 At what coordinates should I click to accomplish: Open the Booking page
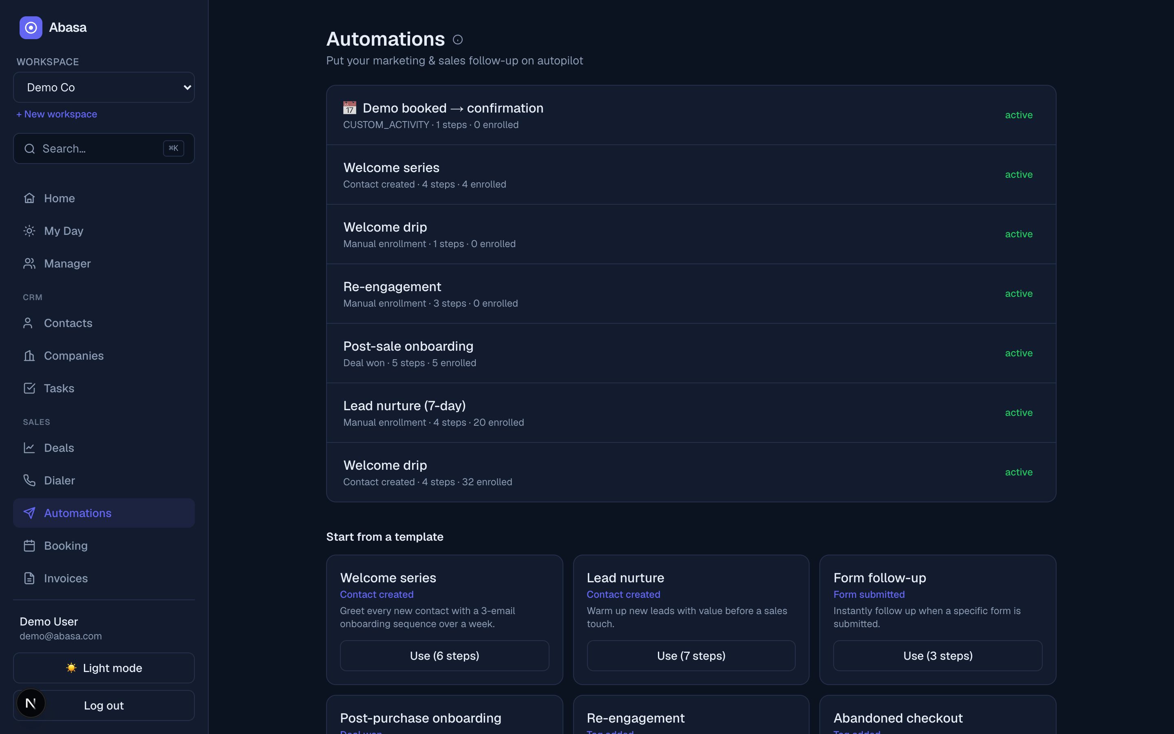(104, 546)
